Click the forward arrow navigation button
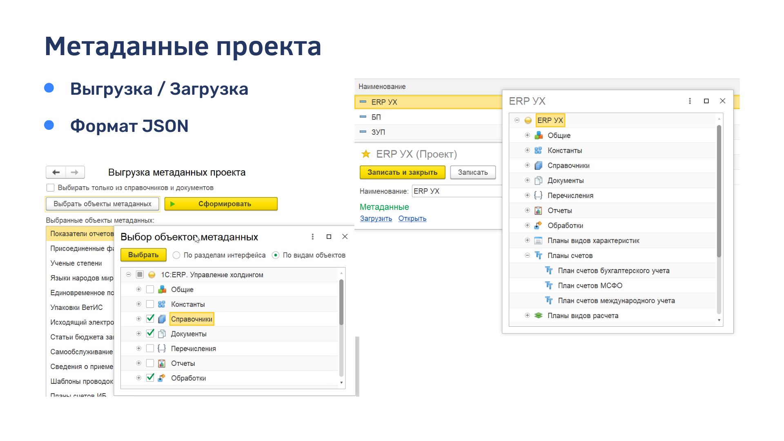784x441 pixels. [x=75, y=172]
